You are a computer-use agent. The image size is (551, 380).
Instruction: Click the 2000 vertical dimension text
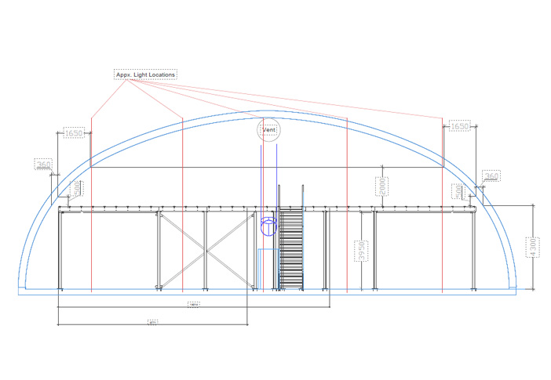click(x=382, y=186)
